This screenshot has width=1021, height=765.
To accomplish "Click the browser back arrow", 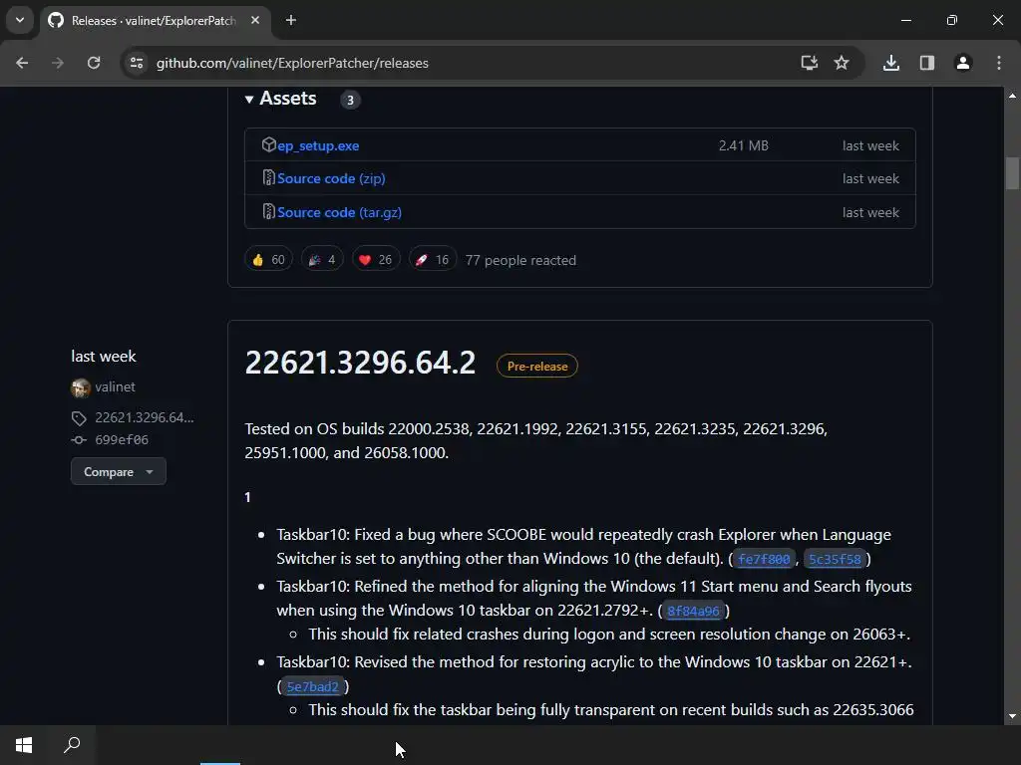I will coord(22,63).
